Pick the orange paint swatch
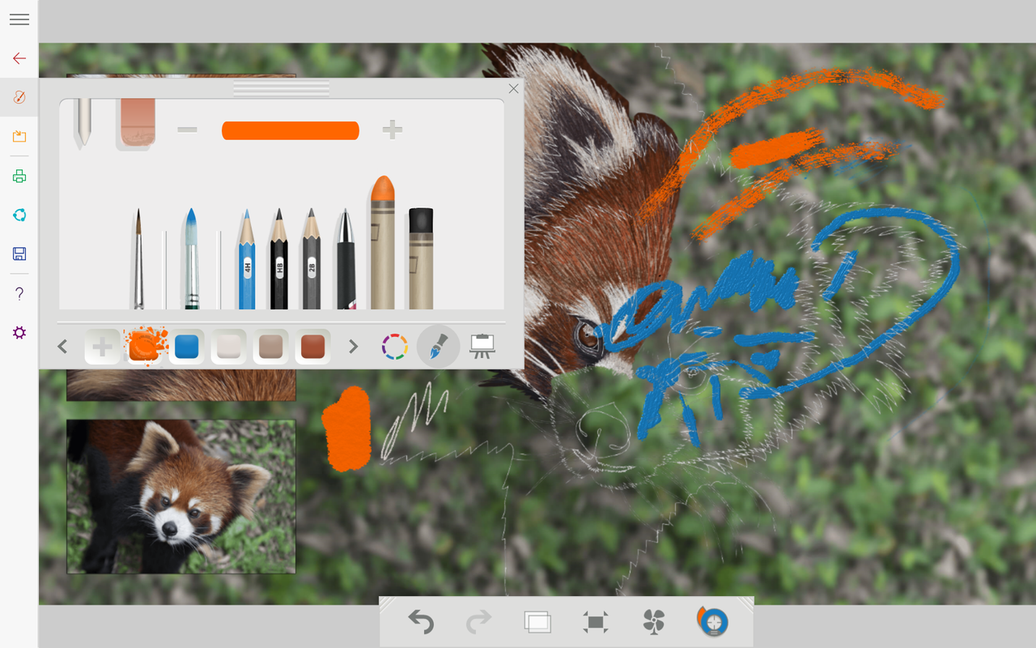Screen dimensions: 1036x648 (x=146, y=346)
